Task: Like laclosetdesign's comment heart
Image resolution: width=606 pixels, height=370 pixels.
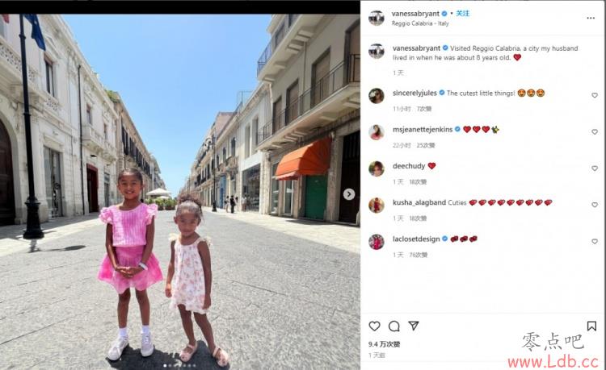Action: (x=595, y=241)
